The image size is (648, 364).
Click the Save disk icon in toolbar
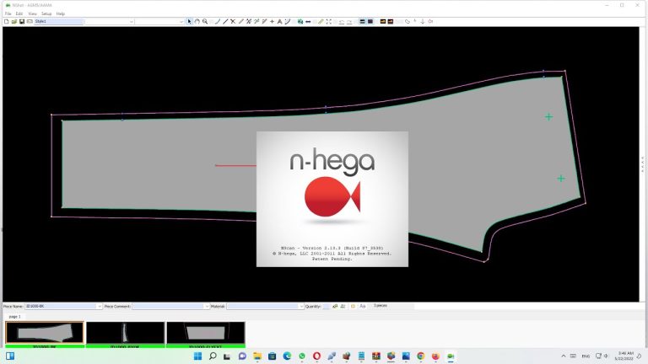22,21
